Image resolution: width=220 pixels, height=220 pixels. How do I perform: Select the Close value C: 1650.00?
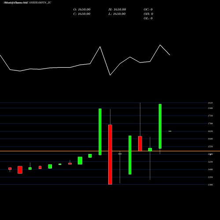pos(82,14)
